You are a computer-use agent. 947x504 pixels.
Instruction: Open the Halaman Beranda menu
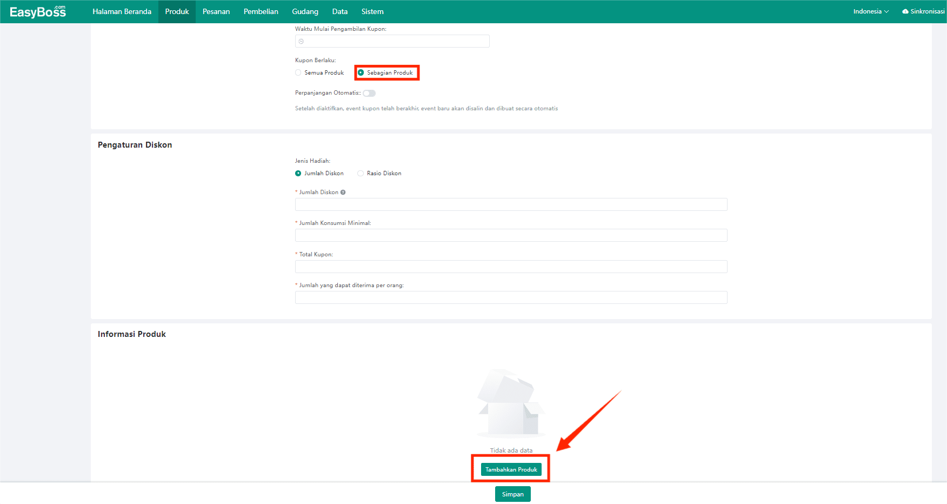[122, 11]
